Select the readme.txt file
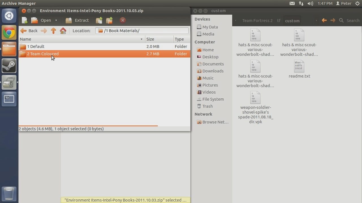 coord(299,69)
